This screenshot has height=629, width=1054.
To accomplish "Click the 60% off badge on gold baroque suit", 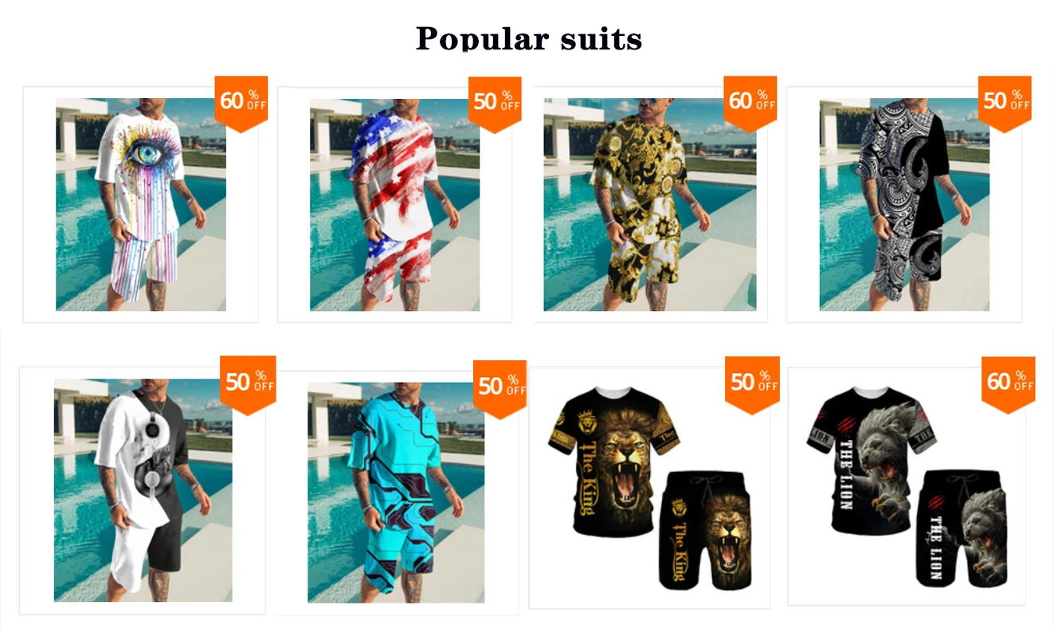I will coord(750,103).
